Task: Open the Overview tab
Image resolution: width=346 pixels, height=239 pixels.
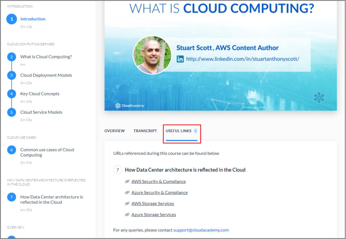Action: click(x=115, y=131)
